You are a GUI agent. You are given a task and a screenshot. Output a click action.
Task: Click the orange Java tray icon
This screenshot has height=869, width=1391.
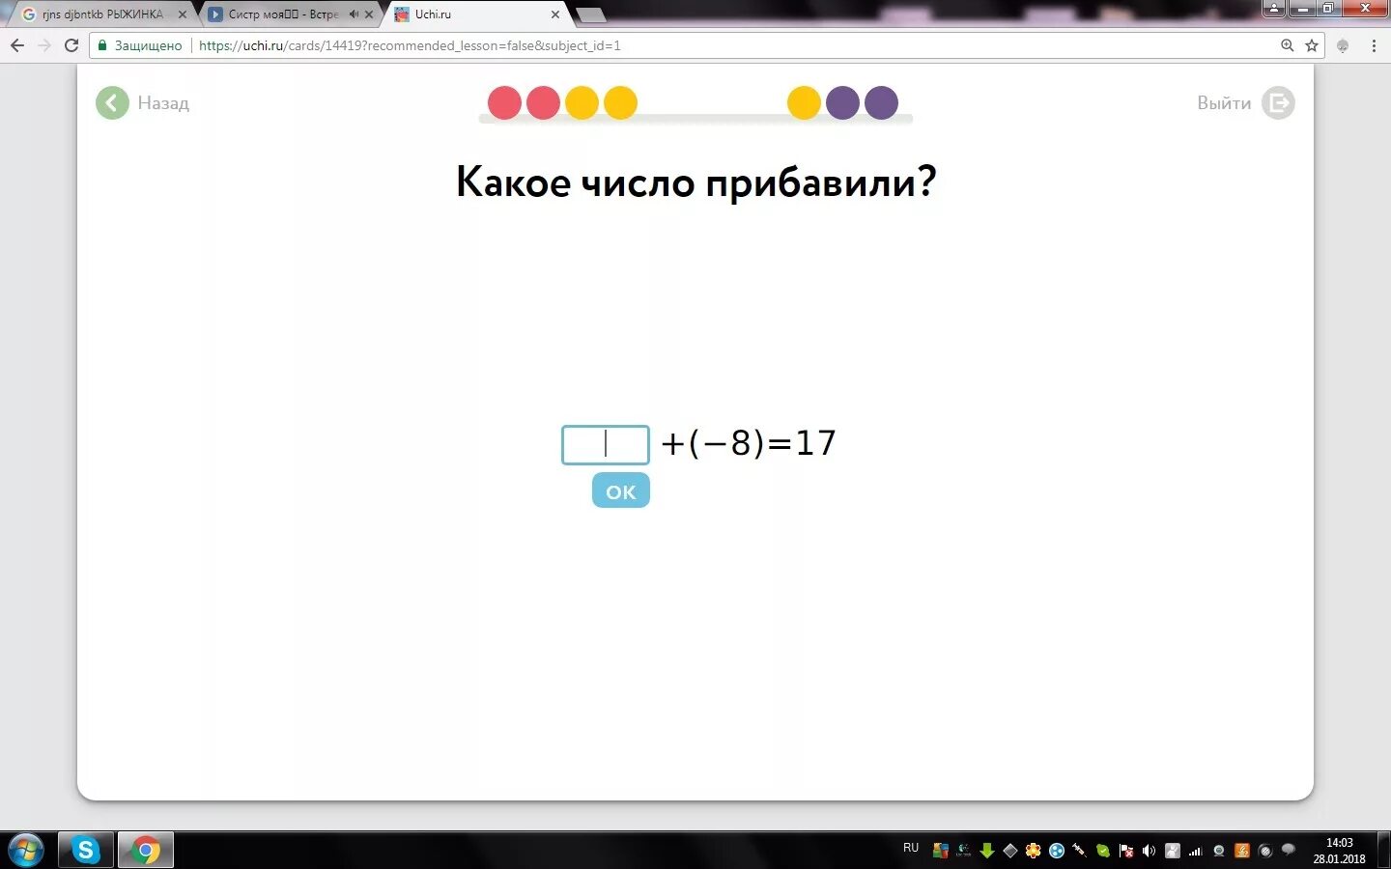1242,851
